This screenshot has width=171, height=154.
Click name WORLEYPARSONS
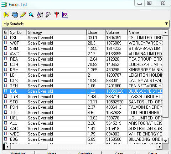tap(146, 43)
